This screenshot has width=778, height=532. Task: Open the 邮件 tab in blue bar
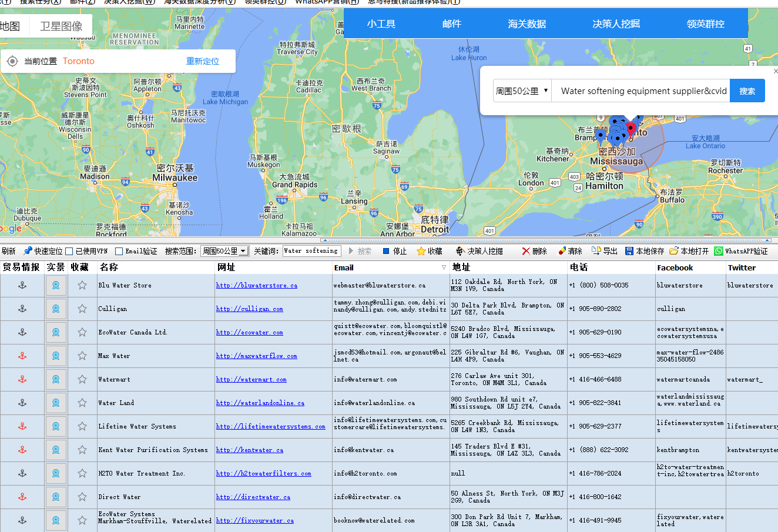point(452,24)
